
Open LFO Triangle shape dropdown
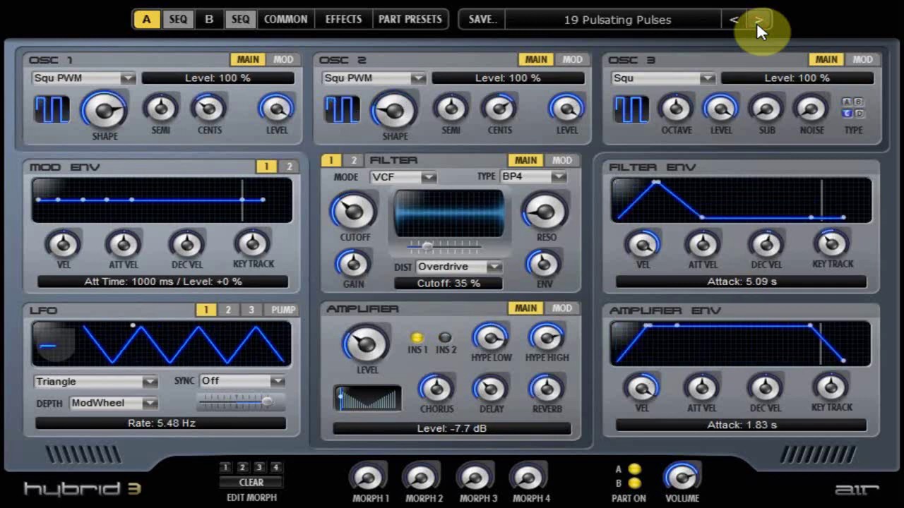(95, 382)
